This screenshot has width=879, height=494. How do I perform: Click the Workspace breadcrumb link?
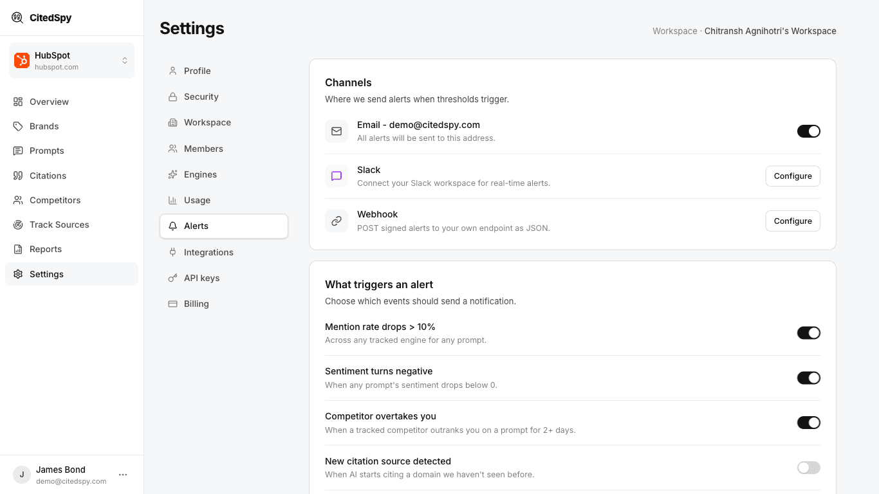pyautogui.click(x=674, y=31)
